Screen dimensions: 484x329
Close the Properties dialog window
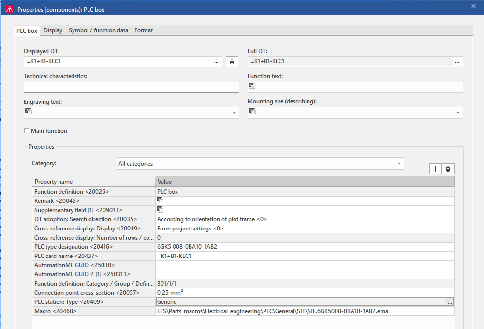point(473,6)
